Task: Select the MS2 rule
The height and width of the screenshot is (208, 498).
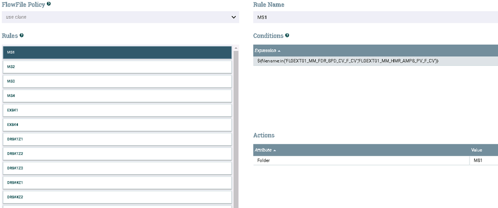Action: (x=117, y=67)
